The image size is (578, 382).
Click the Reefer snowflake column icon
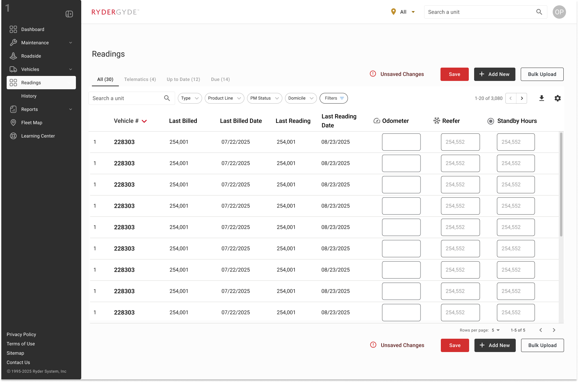click(436, 121)
